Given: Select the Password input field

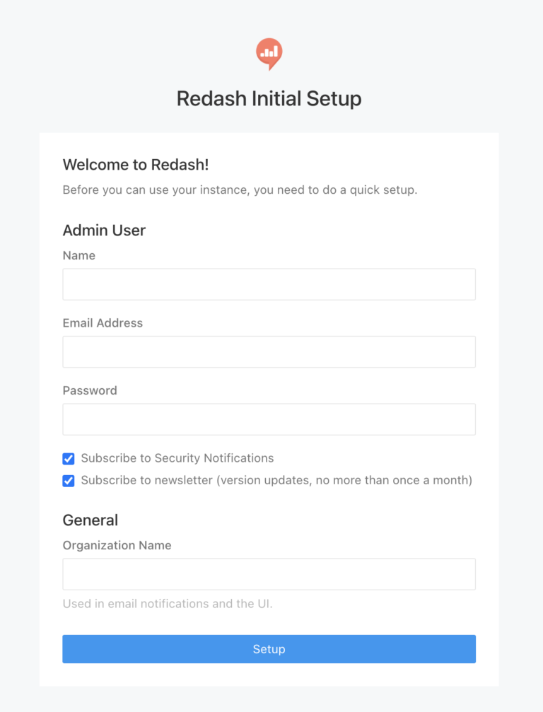Looking at the screenshot, I should (x=269, y=419).
